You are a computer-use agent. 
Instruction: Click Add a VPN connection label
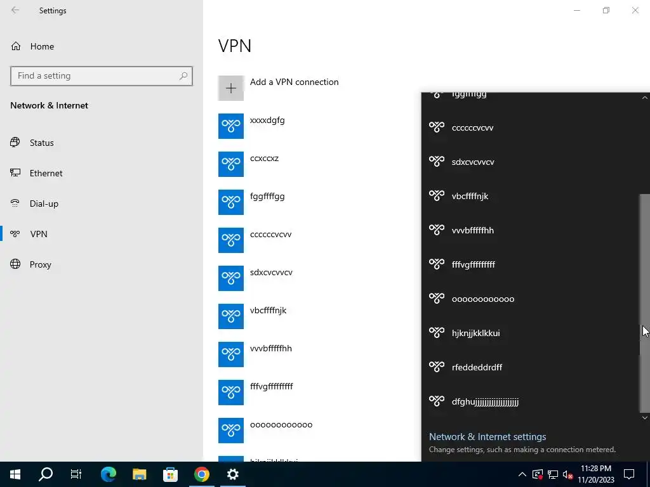pos(294,82)
